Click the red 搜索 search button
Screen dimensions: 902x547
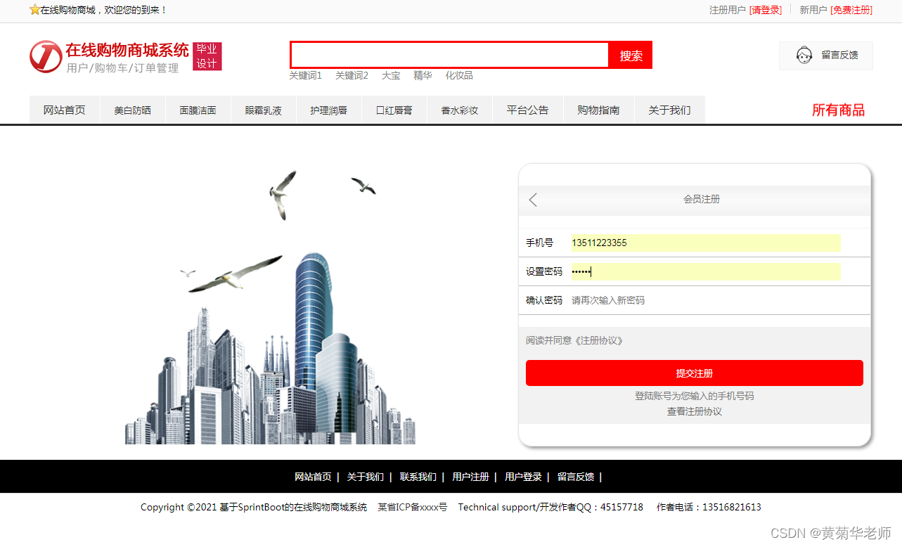tap(631, 55)
